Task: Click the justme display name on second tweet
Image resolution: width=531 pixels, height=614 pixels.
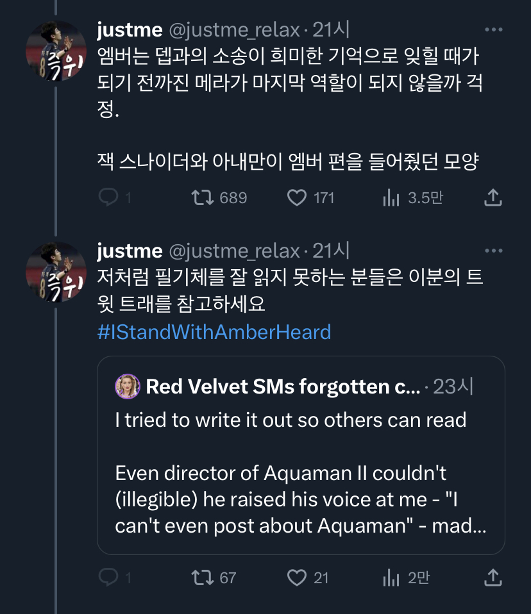Action: coord(130,251)
